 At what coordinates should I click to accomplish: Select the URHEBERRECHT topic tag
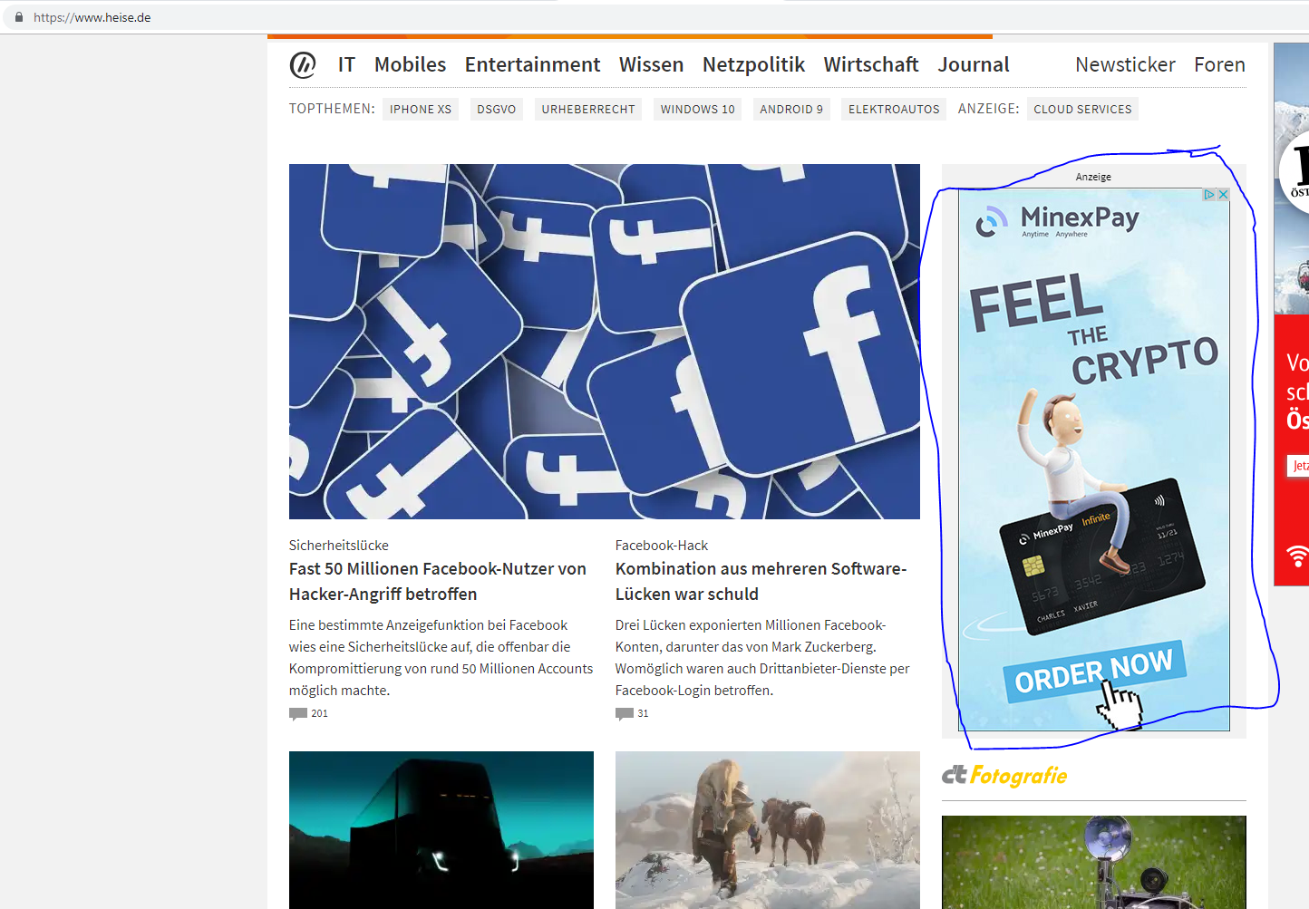tap(588, 109)
